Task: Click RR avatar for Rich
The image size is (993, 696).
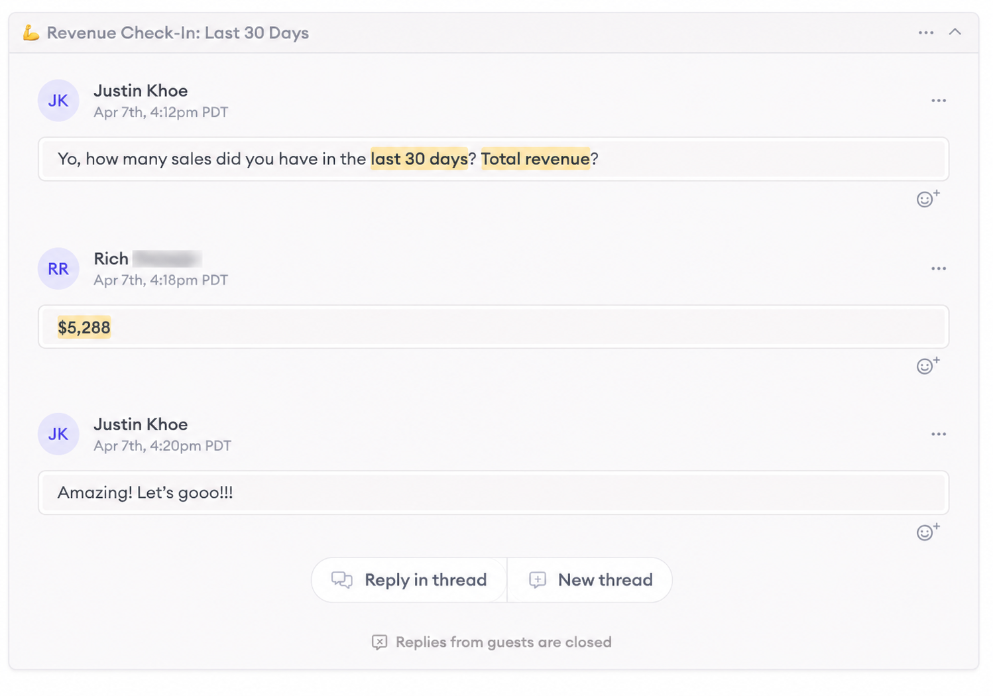Action: [x=58, y=268]
